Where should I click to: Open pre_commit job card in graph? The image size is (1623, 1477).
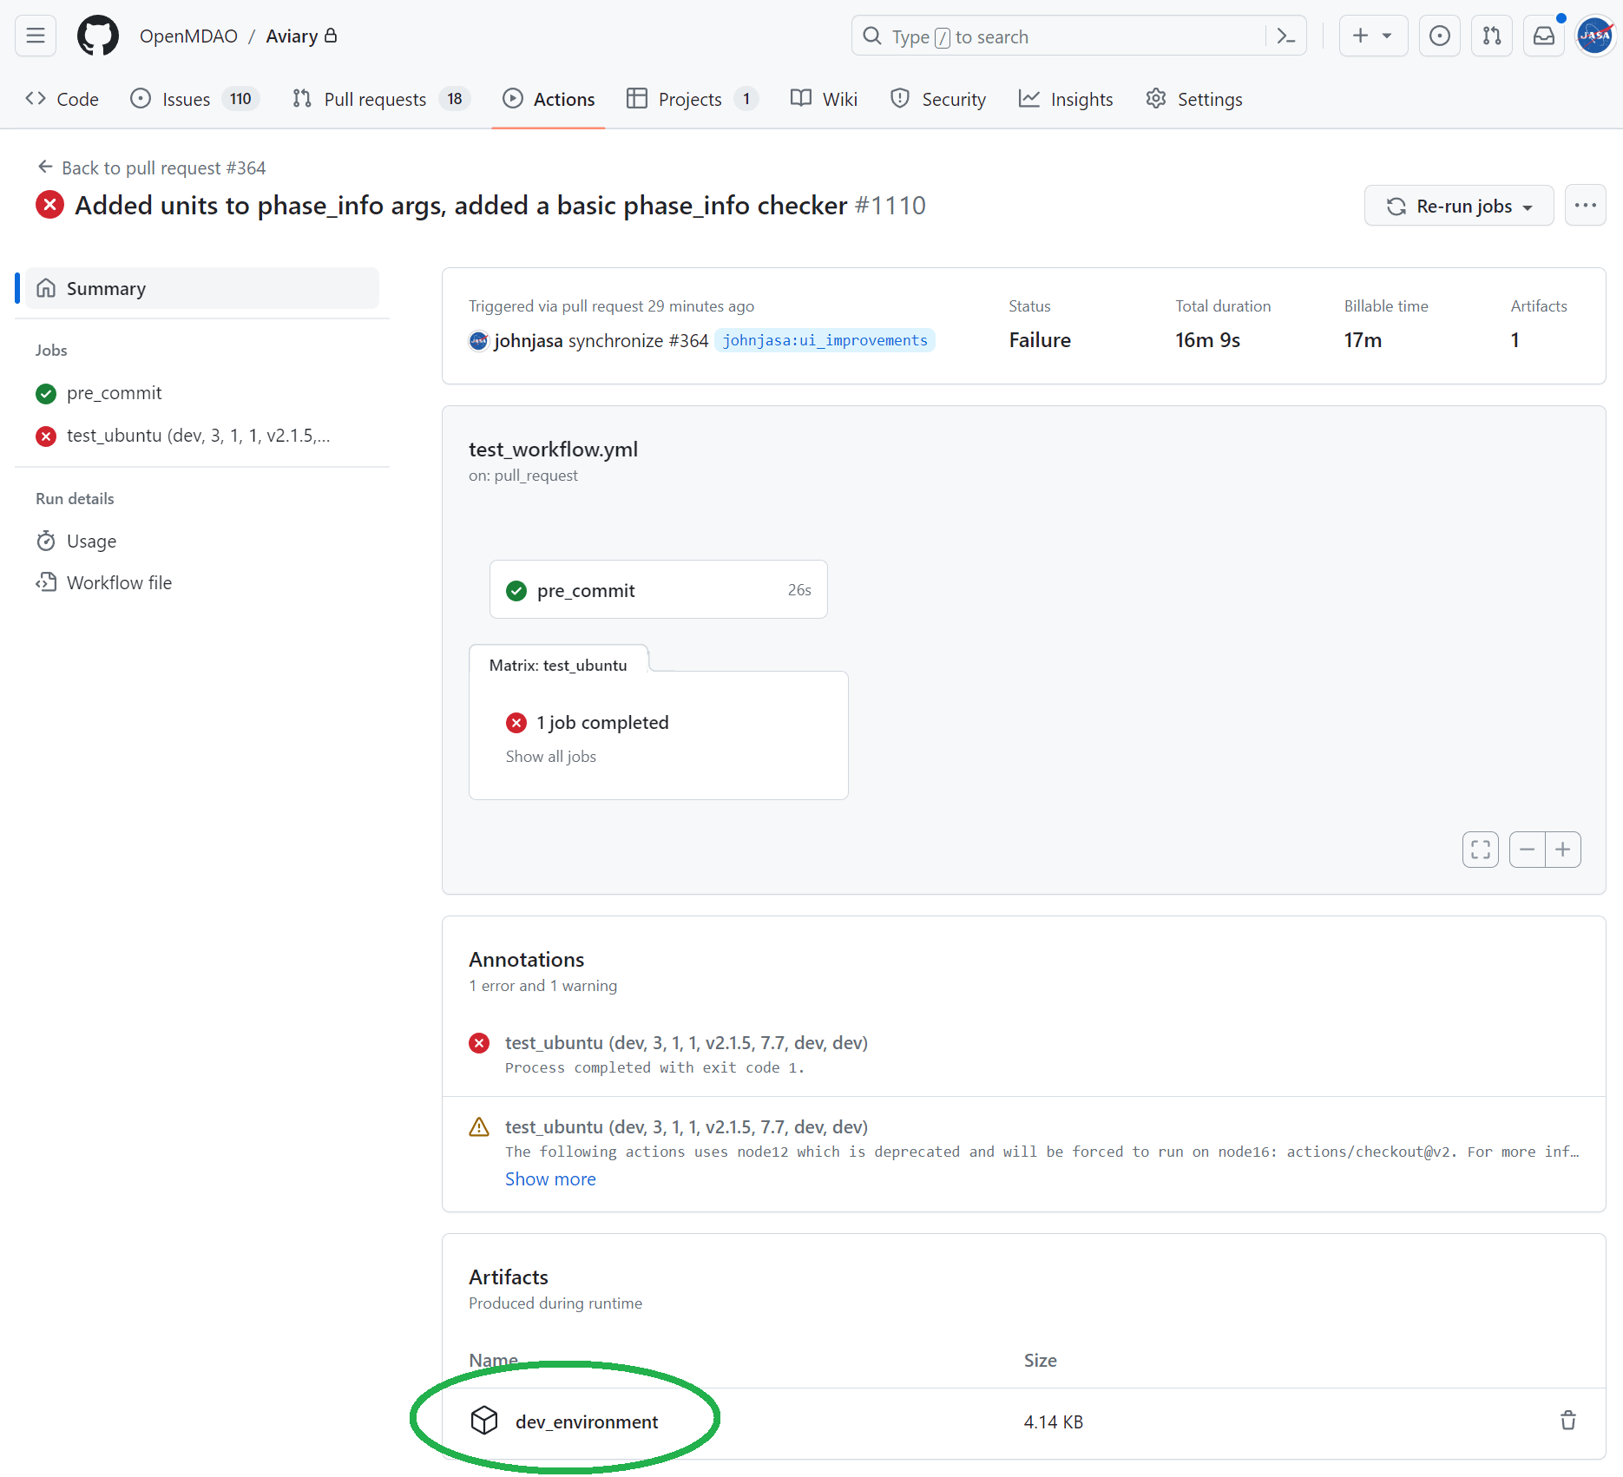coord(658,590)
